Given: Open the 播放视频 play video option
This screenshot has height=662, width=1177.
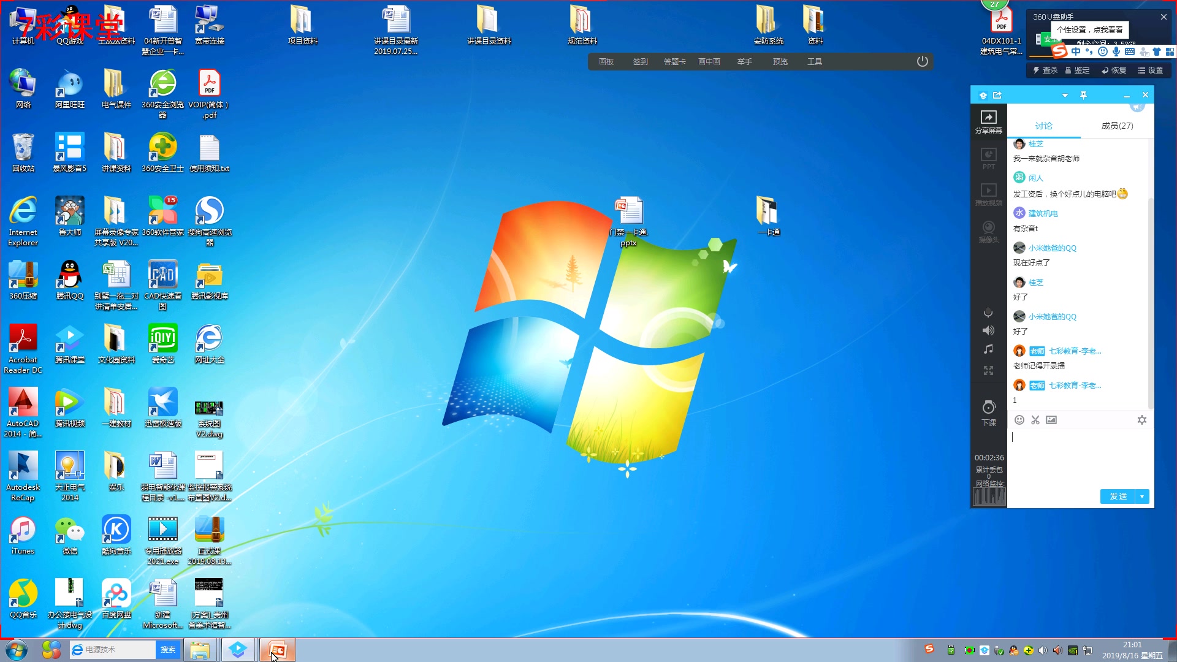Looking at the screenshot, I should 988,195.
